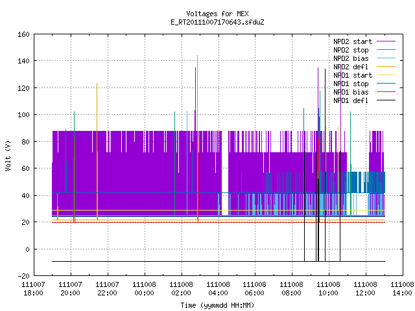Click the 14:00 x-axis time label
The width and height of the screenshot is (415, 311).
[x=402, y=293]
